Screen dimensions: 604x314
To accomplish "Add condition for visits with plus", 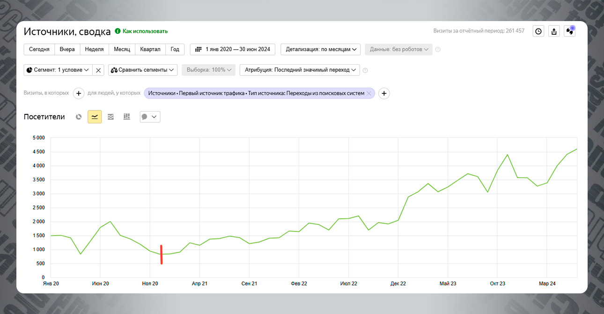I will click(x=79, y=93).
